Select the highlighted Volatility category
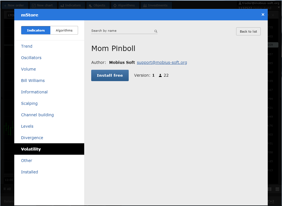This screenshot has height=206, width=282. click(49, 149)
